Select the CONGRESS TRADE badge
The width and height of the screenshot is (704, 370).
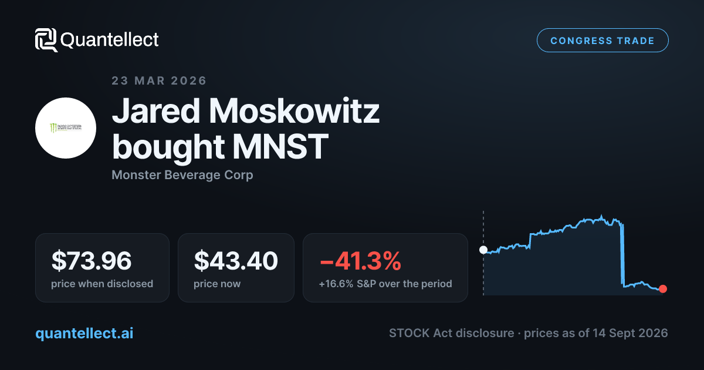click(603, 41)
